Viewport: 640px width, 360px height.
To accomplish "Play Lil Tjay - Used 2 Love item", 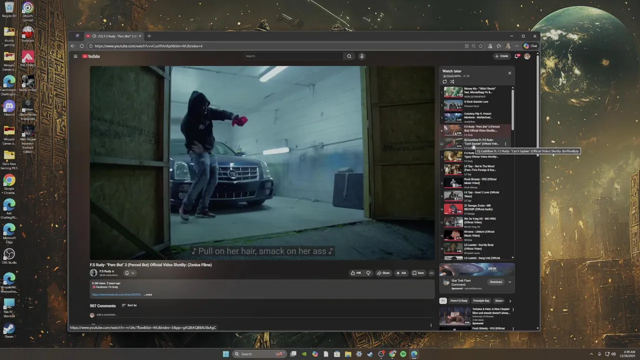I will point(475,195).
